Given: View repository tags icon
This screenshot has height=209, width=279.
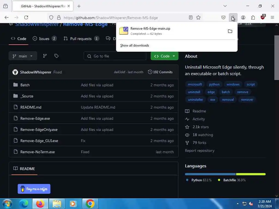Looking at the screenshot, I should (56, 56).
